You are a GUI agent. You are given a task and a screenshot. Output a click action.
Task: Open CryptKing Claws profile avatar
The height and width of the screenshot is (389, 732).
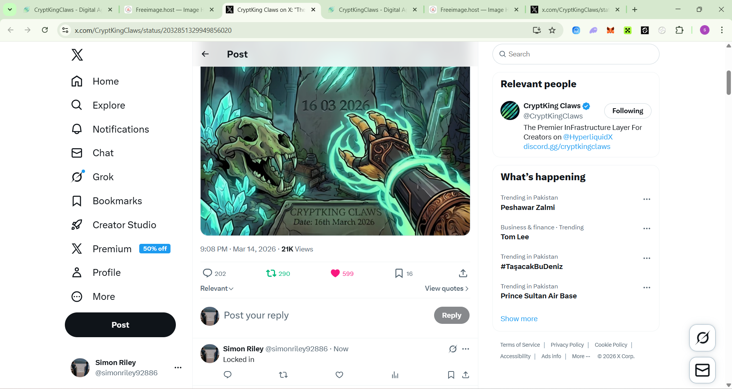tap(510, 110)
